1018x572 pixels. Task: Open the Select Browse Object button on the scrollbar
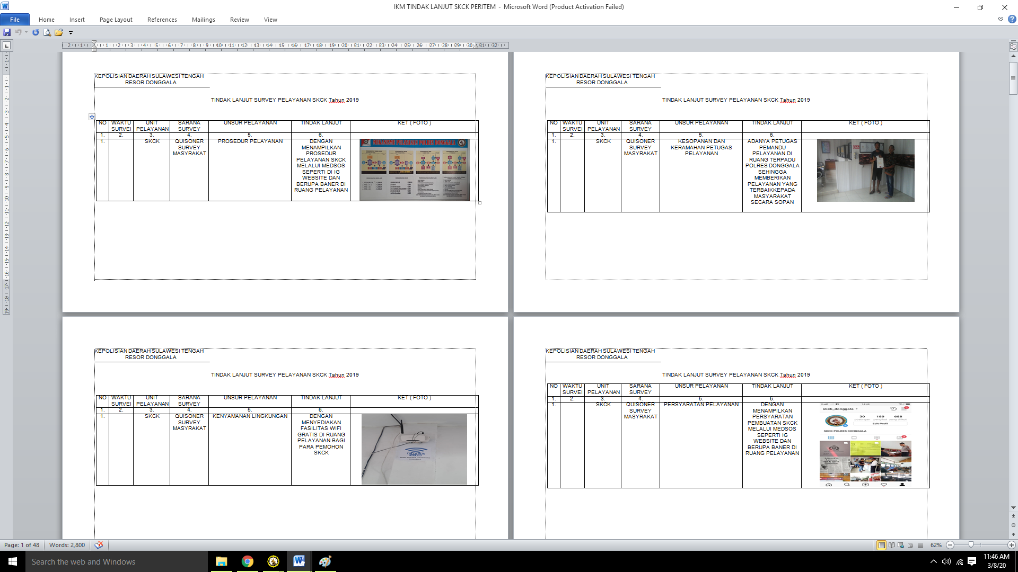tap(1013, 525)
